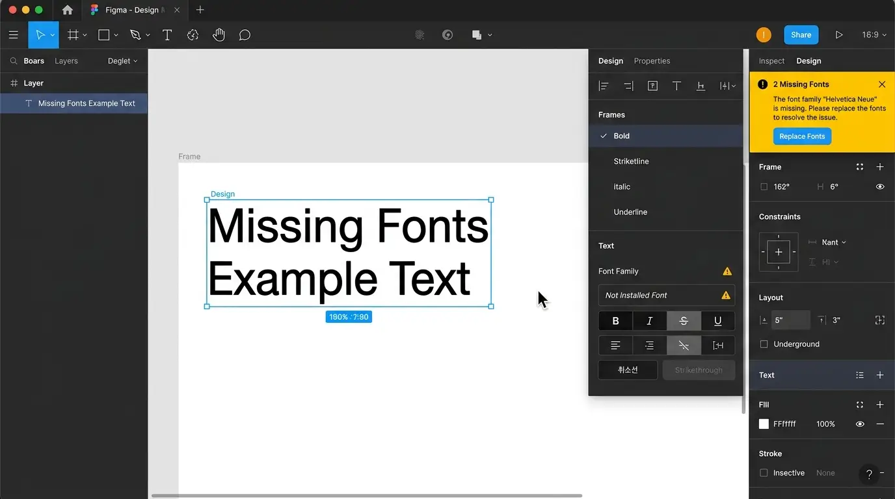The image size is (895, 499).
Task: Click the align left icon under Design popup tabs
Action: click(x=604, y=86)
